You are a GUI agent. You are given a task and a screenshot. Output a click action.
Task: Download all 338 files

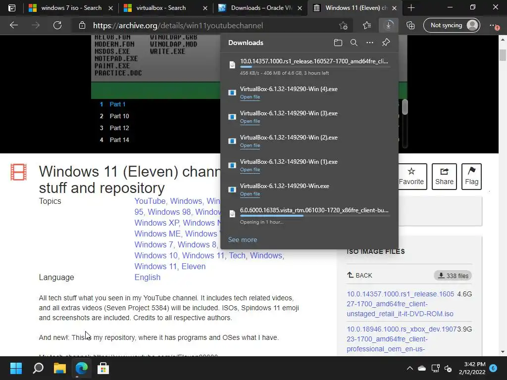(453, 276)
